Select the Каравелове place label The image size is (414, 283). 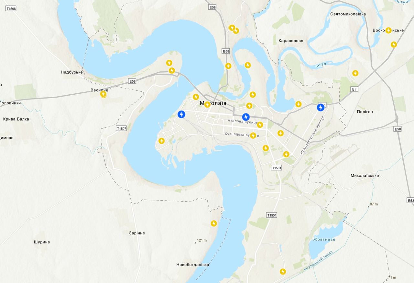pyautogui.click(x=291, y=41)
